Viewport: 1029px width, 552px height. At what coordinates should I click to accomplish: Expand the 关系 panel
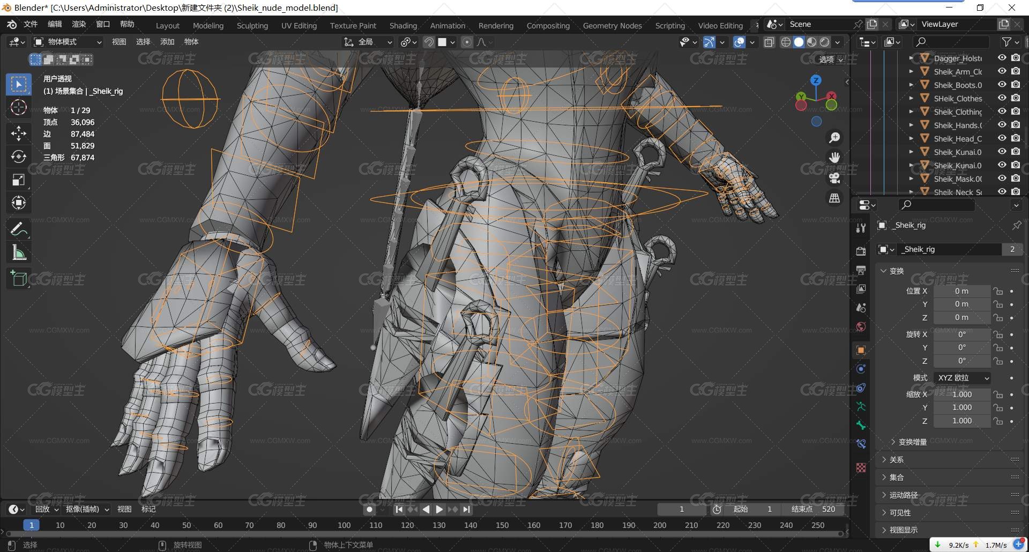click(884, 460)
